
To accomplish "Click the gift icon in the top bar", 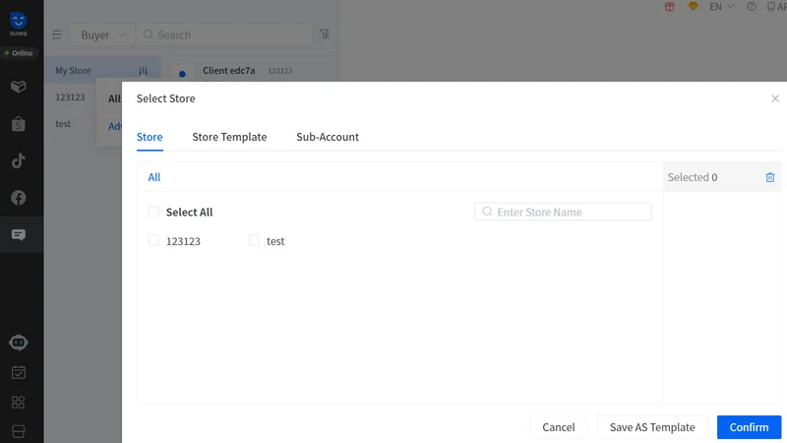I will click(670, 7).
